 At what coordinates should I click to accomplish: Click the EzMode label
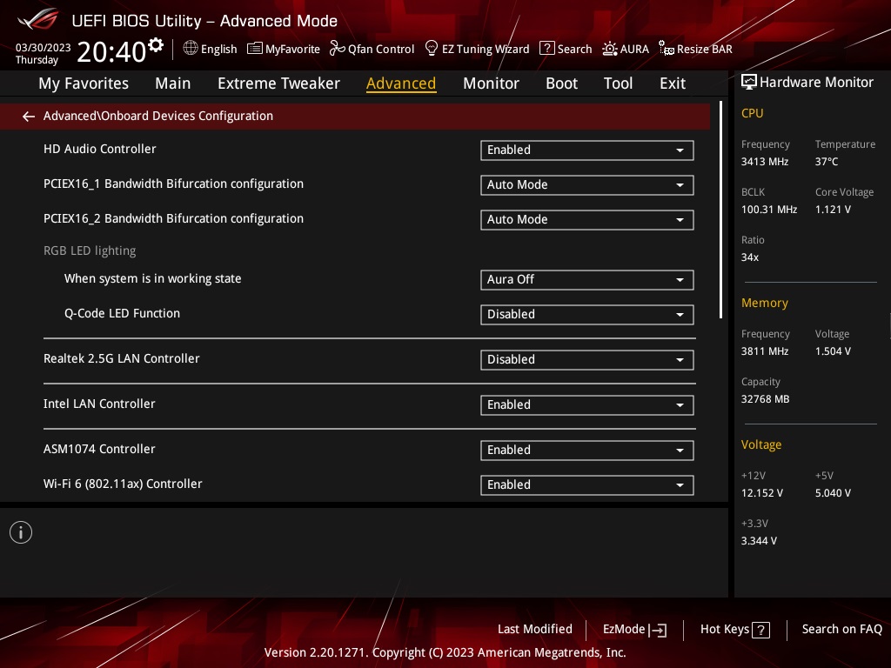(x=624, y=630)
